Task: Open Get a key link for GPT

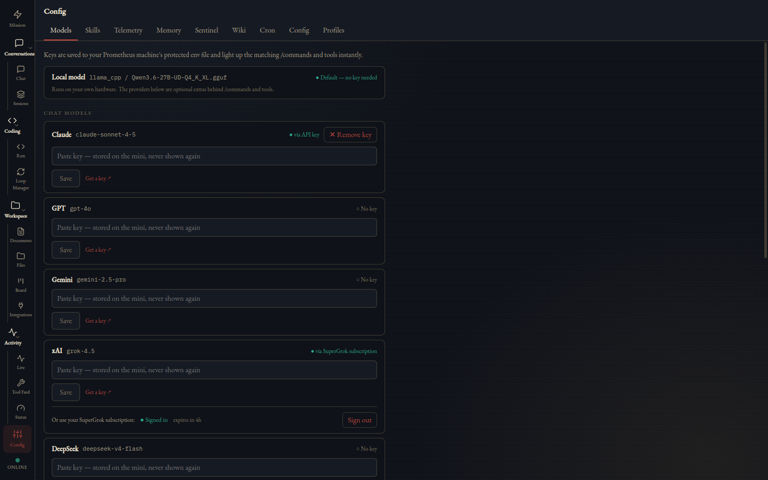Action: [98, 250]
